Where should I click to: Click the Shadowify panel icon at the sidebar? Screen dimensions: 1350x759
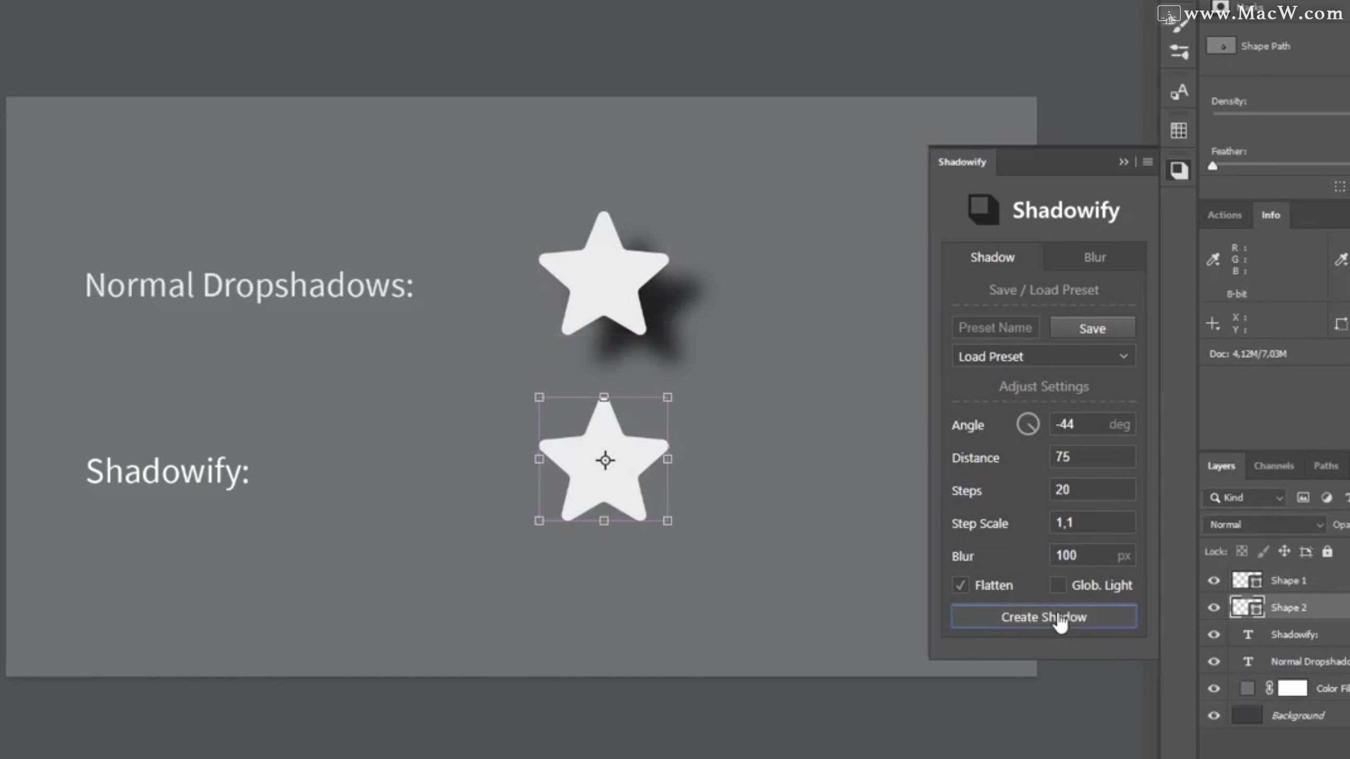(x=1179, y=170)
